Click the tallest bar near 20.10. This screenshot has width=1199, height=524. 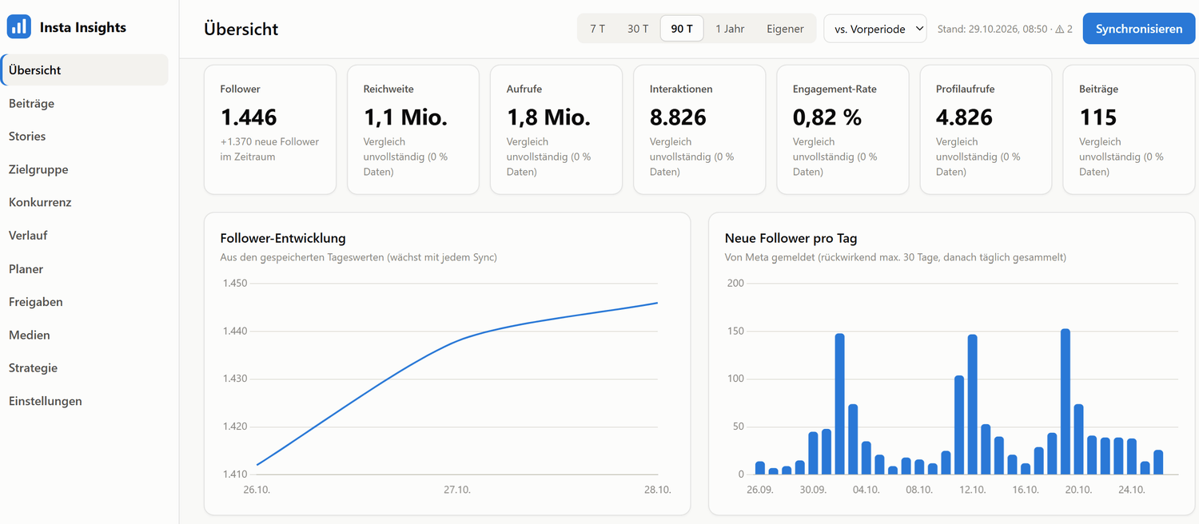click(1065, 401)
